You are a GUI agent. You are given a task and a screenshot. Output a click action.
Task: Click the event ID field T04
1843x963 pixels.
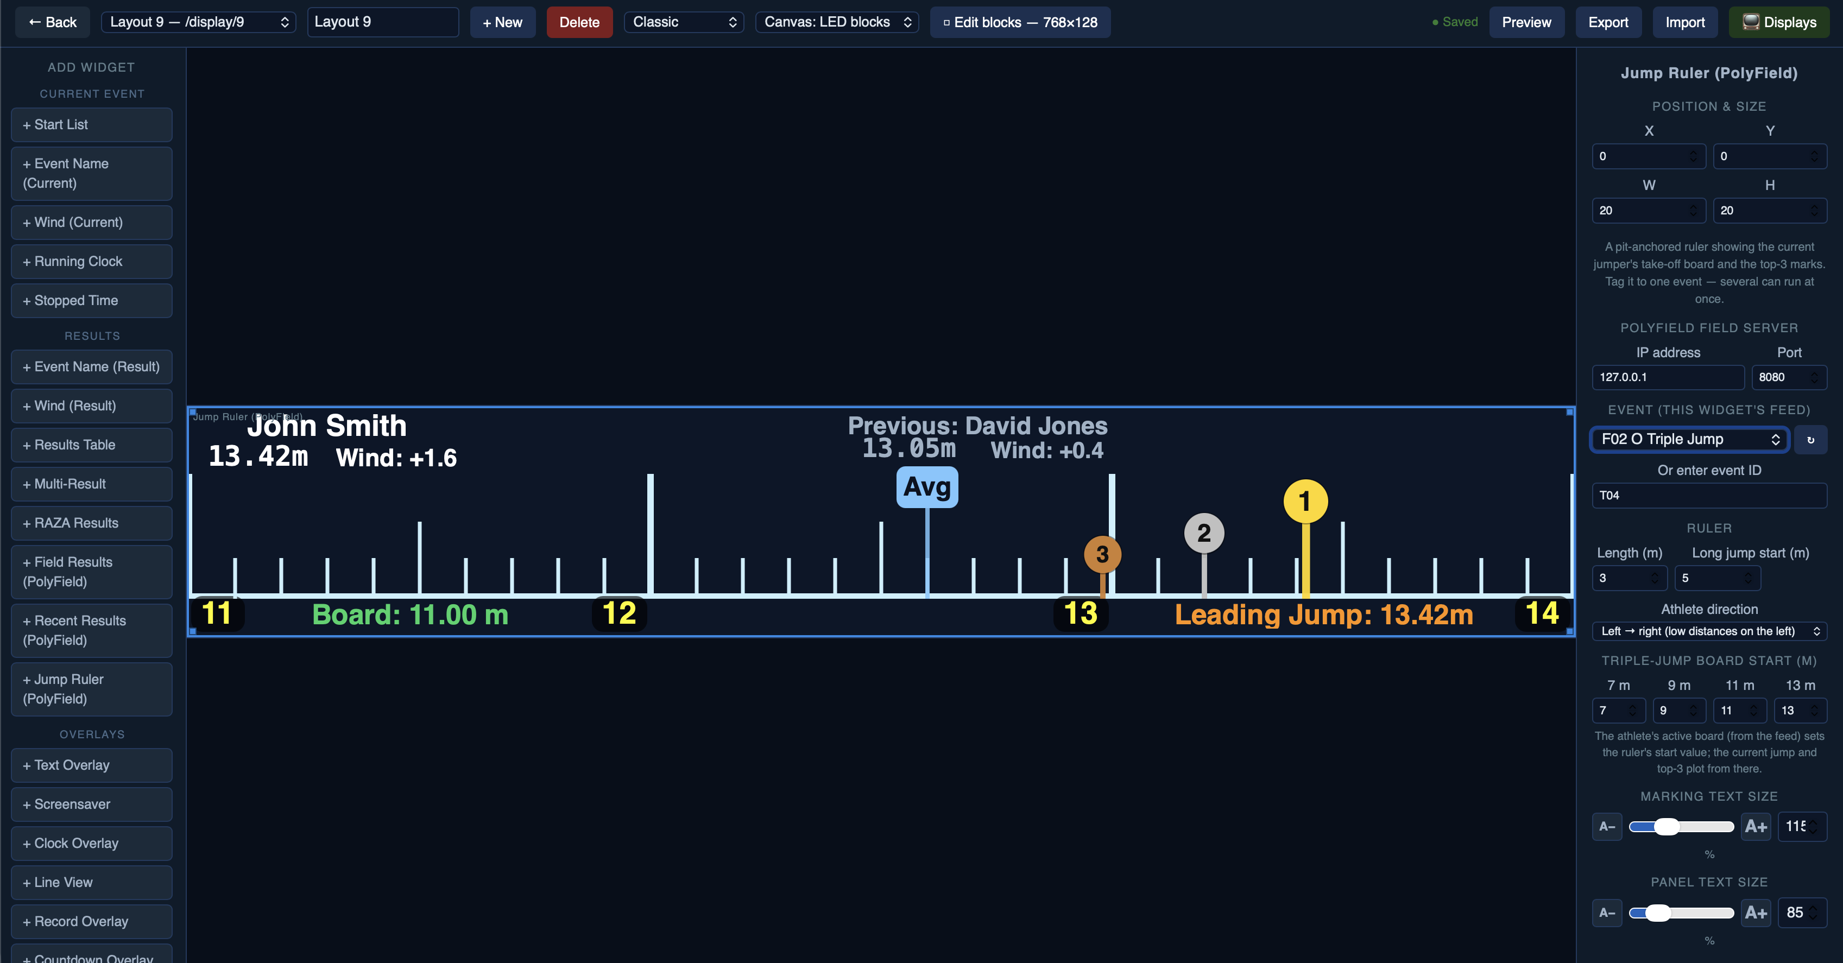(1709, 495)
